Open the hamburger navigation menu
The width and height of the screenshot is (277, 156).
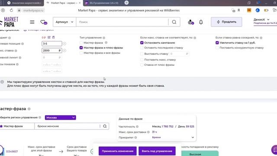point(32,22)
